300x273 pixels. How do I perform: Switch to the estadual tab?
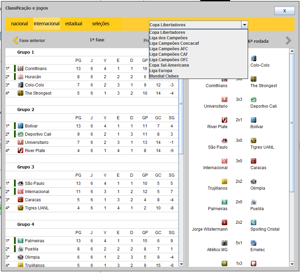click(74, 24)
